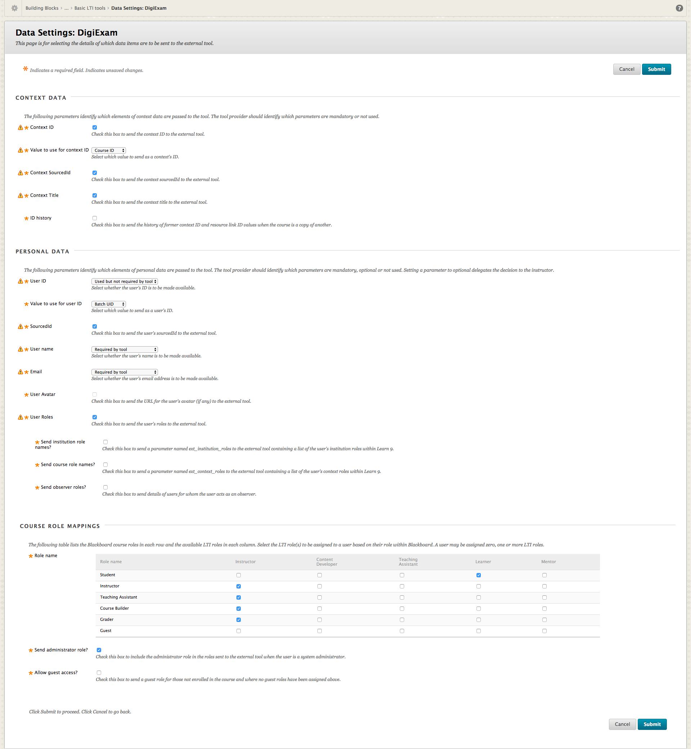Uncheck Send administrator role checkbox
Image resolution: width=691 pixels, height=749 pixels.
[99, 650]
